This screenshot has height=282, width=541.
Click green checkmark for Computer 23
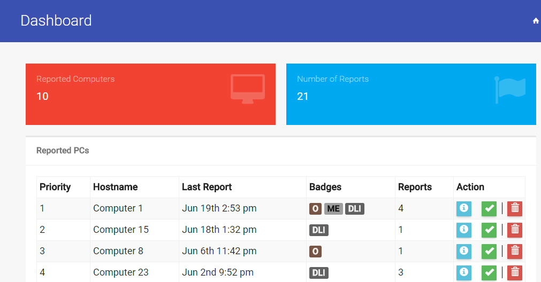(x=489, y=272)
